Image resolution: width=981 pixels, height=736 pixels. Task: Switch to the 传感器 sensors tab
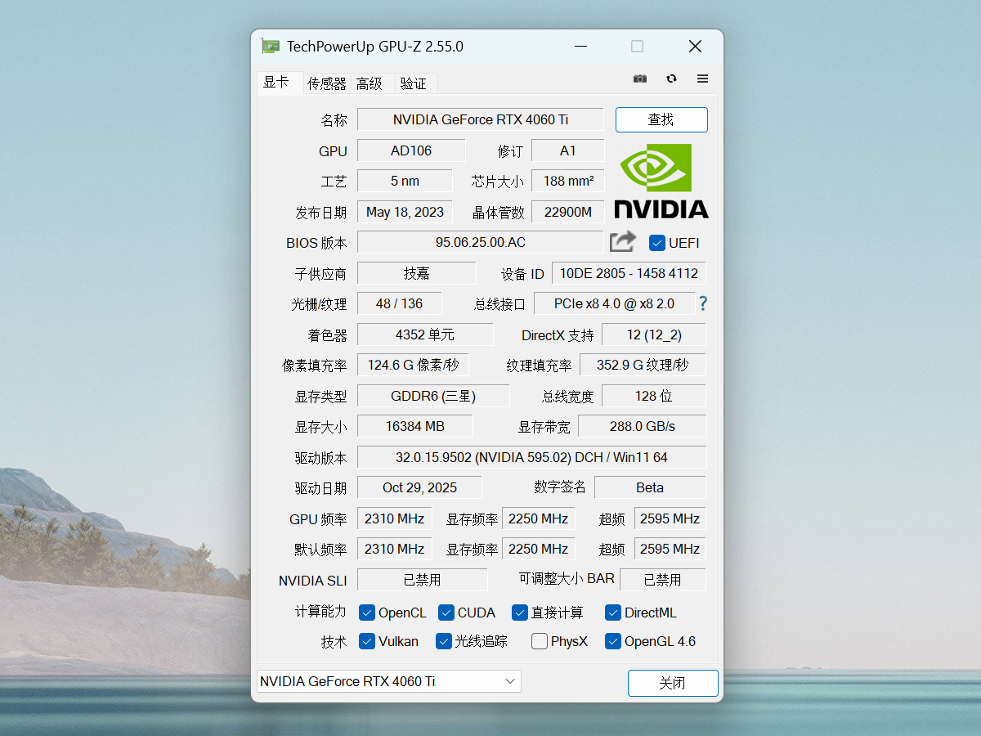326,83
